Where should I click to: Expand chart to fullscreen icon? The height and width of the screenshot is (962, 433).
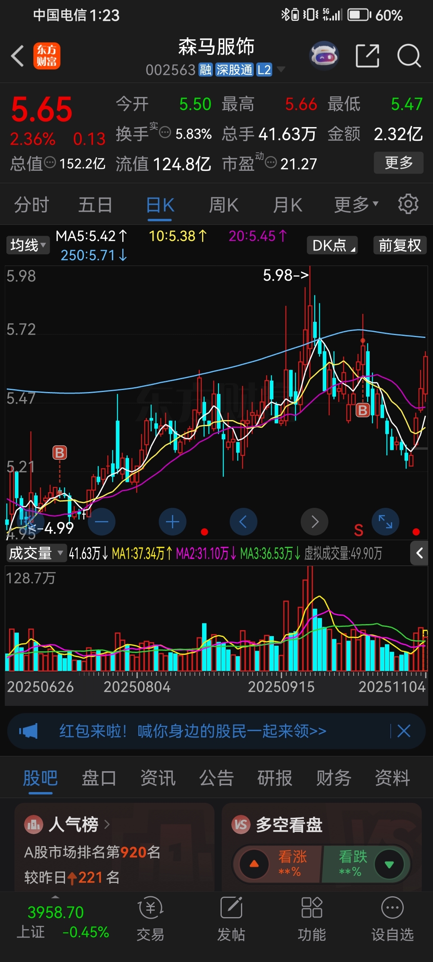point(385,522)
